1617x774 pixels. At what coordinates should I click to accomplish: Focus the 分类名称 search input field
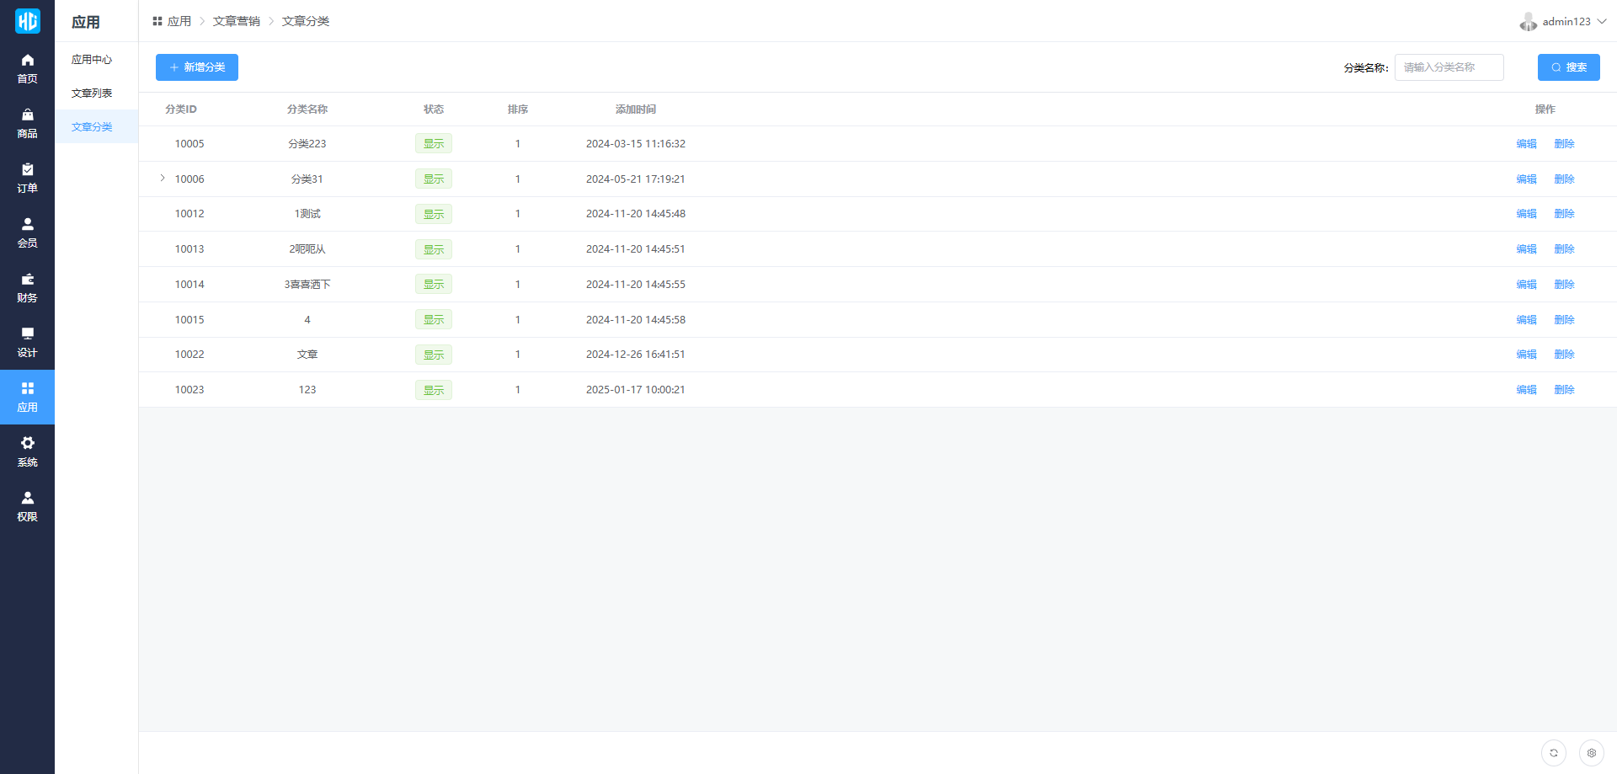pyautogui.click(x=1449, y=67)
